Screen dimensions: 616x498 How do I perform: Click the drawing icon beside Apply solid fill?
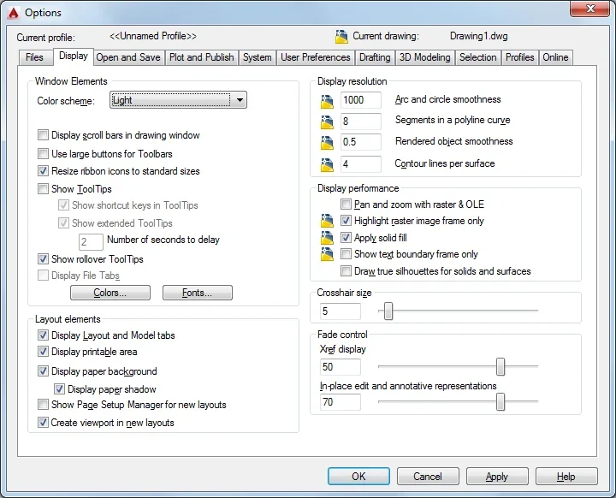point(327,237)
